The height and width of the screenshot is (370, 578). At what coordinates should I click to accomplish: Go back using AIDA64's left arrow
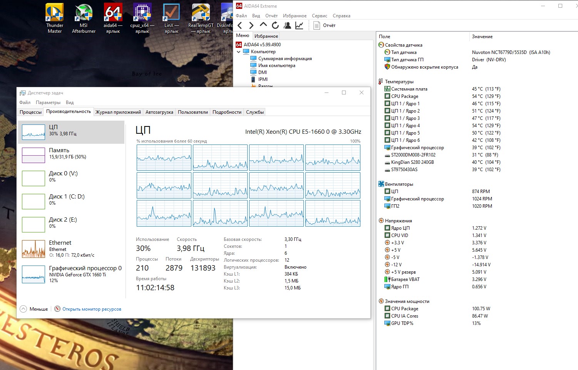click(240, 25)
